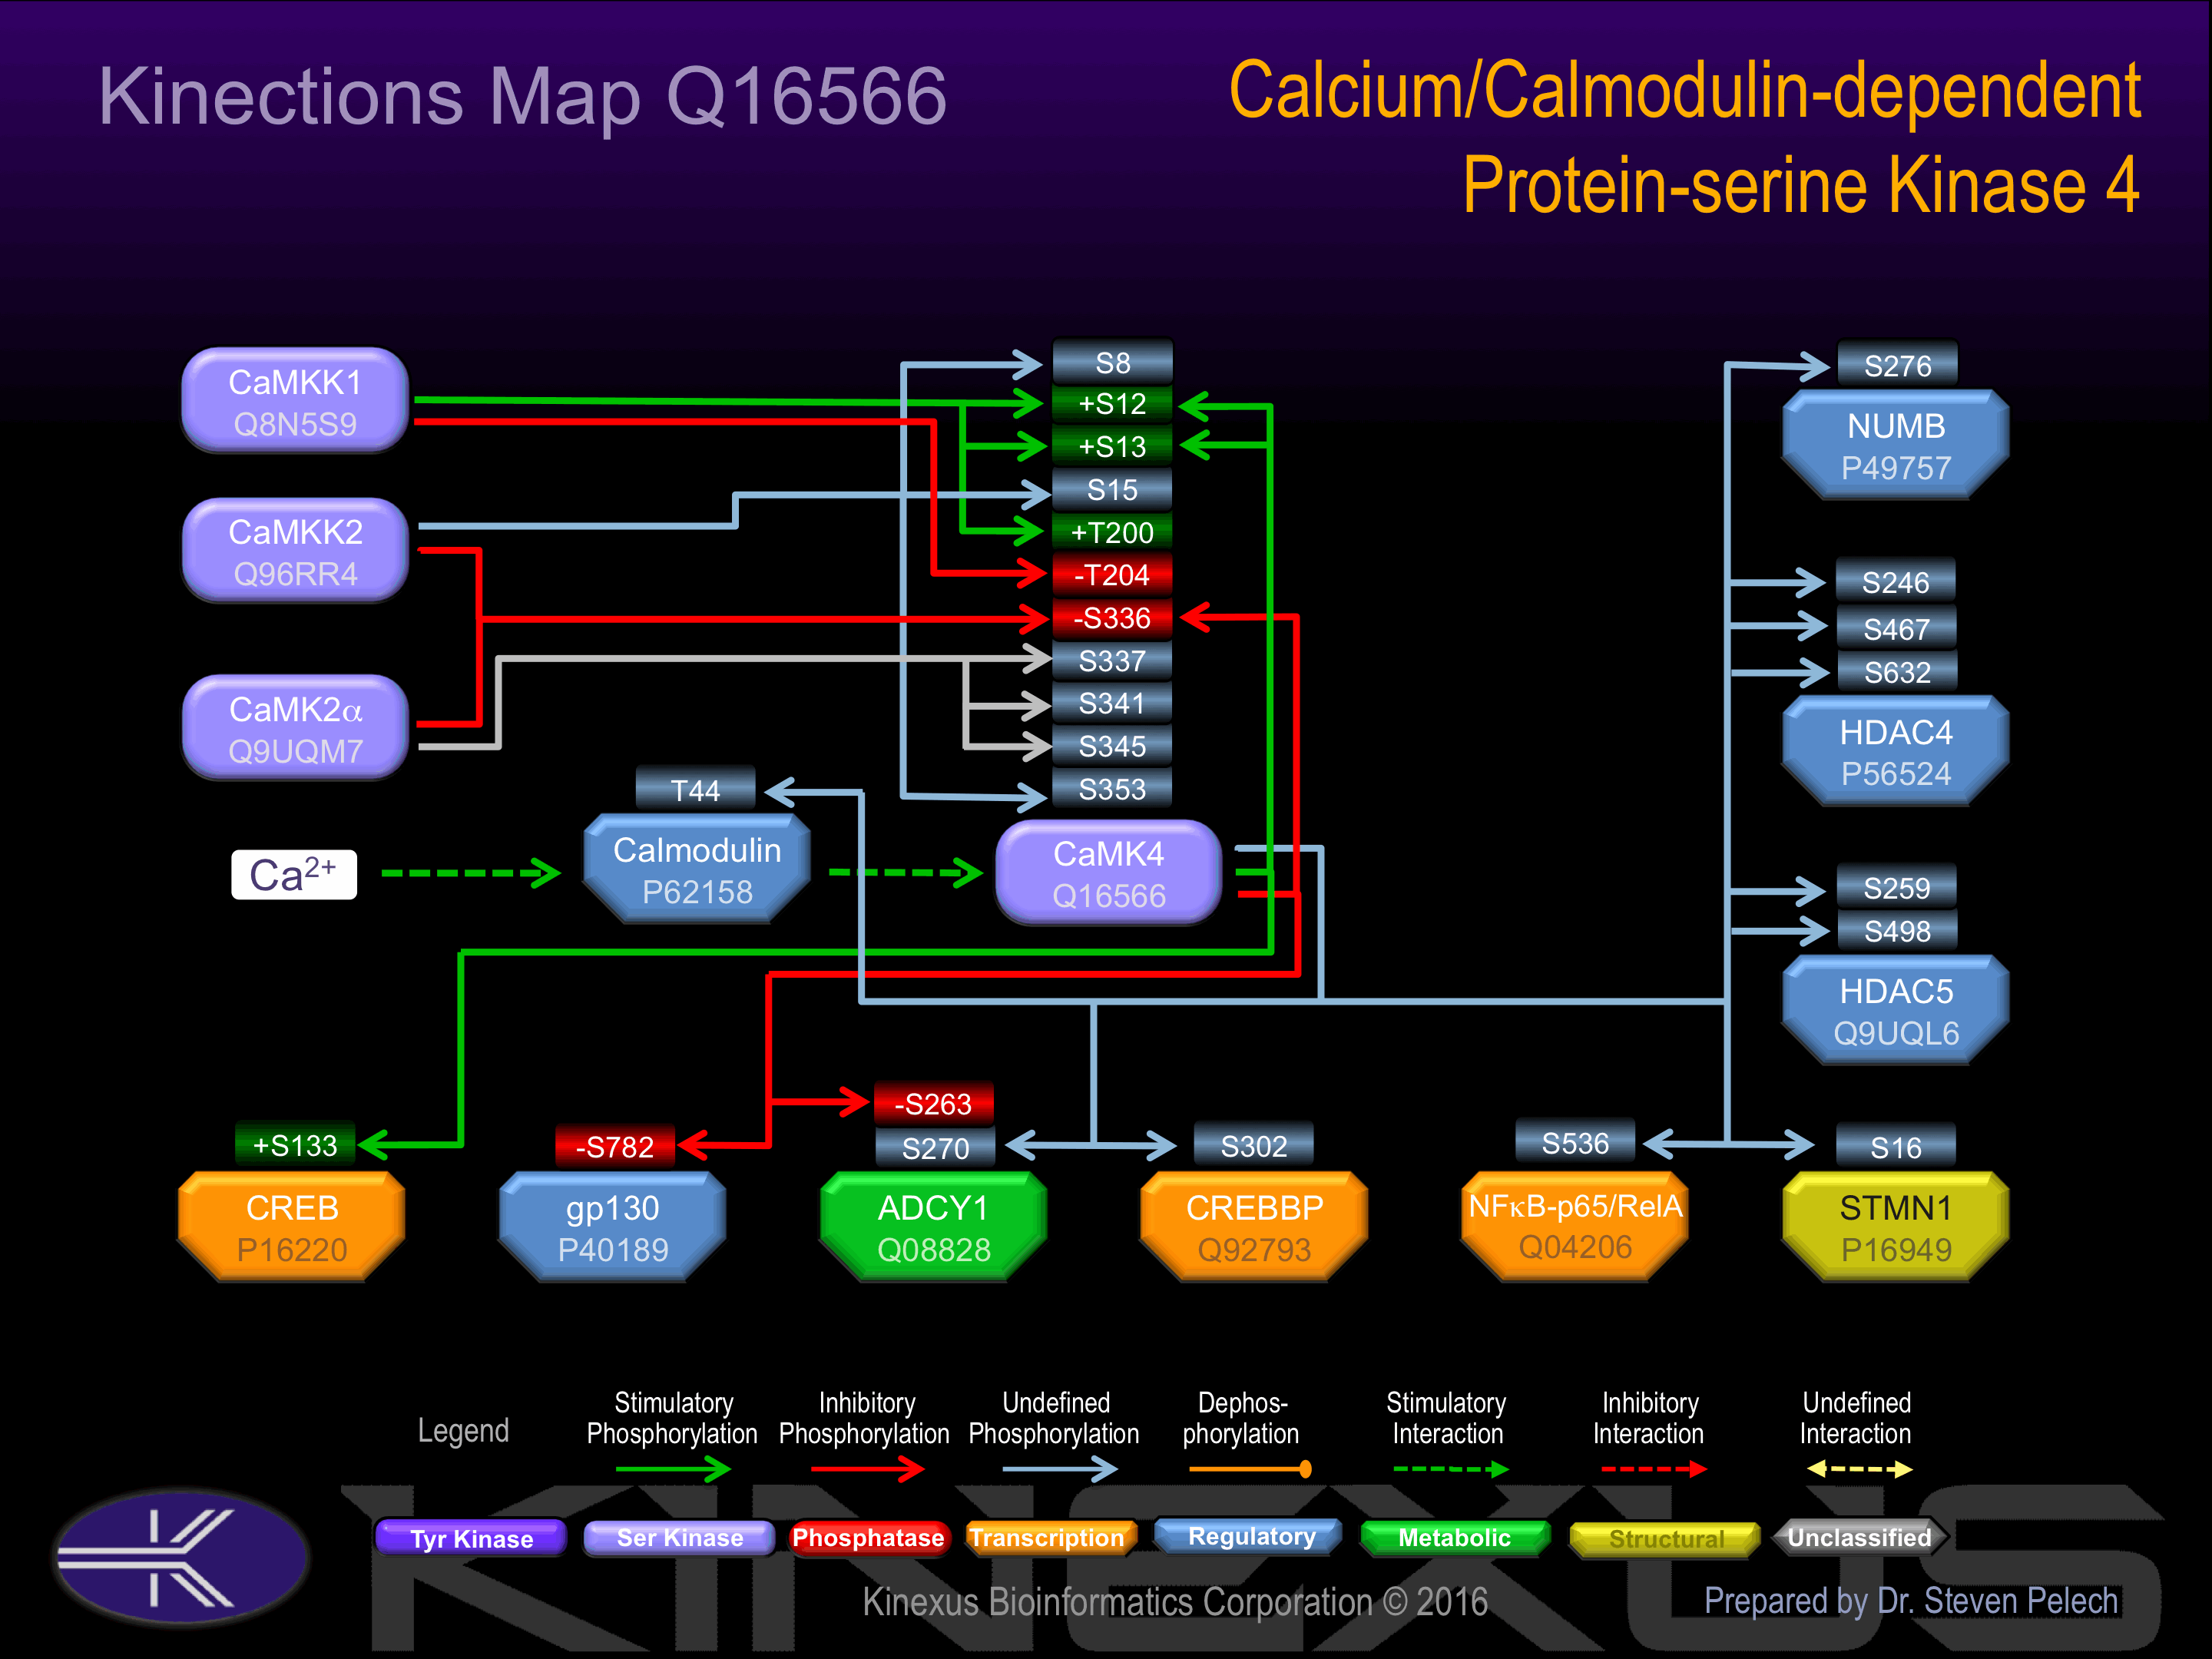Click the S467 phosphosite label

point(1896,629)
